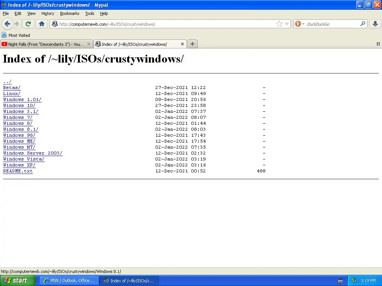
Task: Reload the current page
Action: point(28,24)
